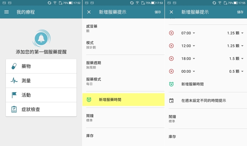Open 1.5 顆 dose dropdown

[x=237, y=59]
